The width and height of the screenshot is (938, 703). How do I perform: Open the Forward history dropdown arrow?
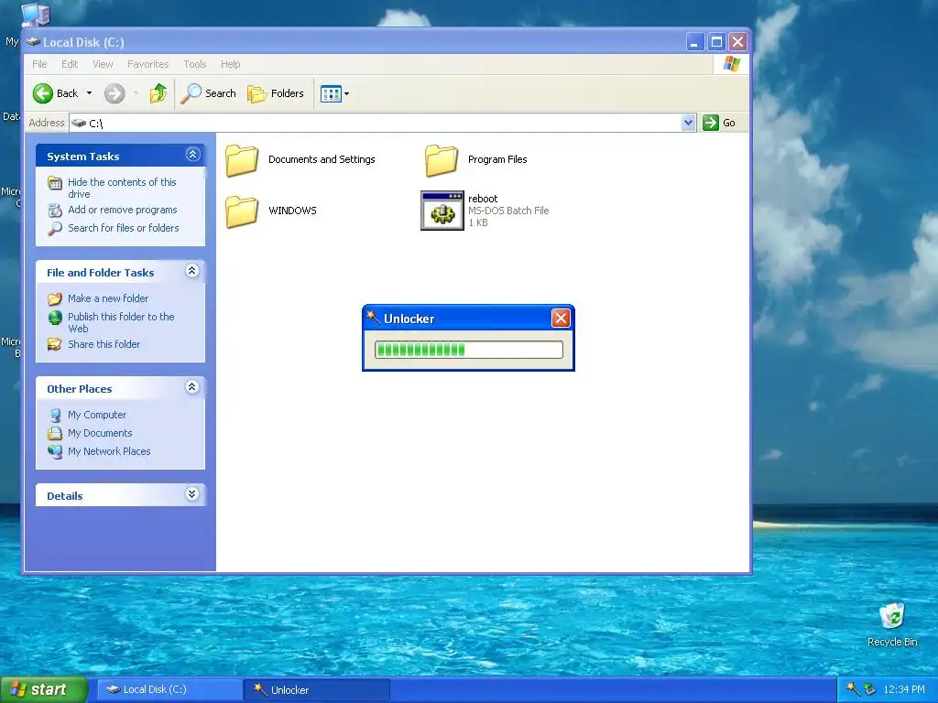[x=136, y=93]
